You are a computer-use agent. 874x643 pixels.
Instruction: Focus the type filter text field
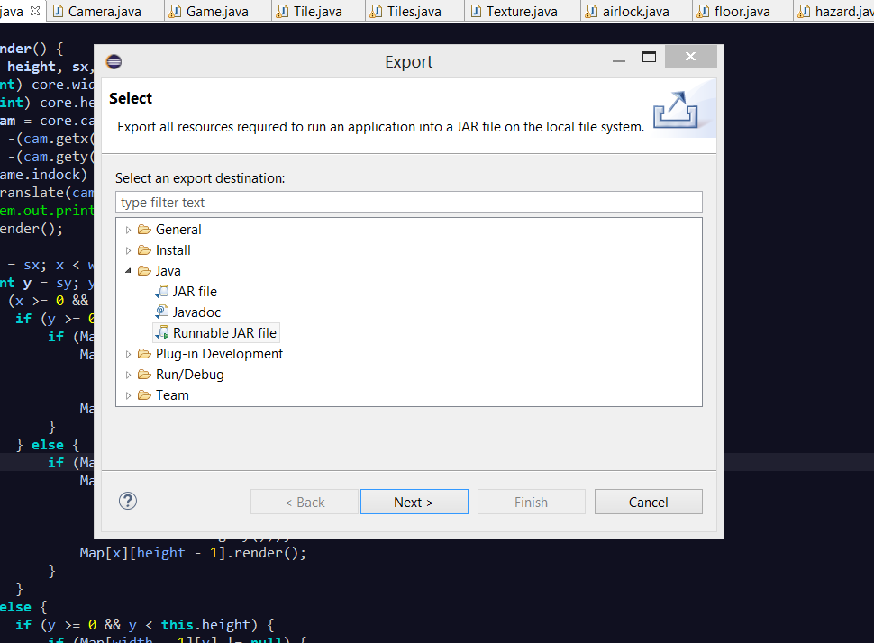tap(408, 203)
